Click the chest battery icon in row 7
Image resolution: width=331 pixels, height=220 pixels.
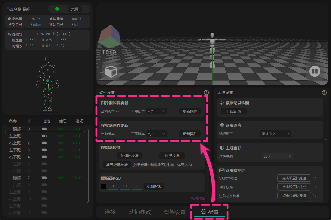click(x=44, y=178)
